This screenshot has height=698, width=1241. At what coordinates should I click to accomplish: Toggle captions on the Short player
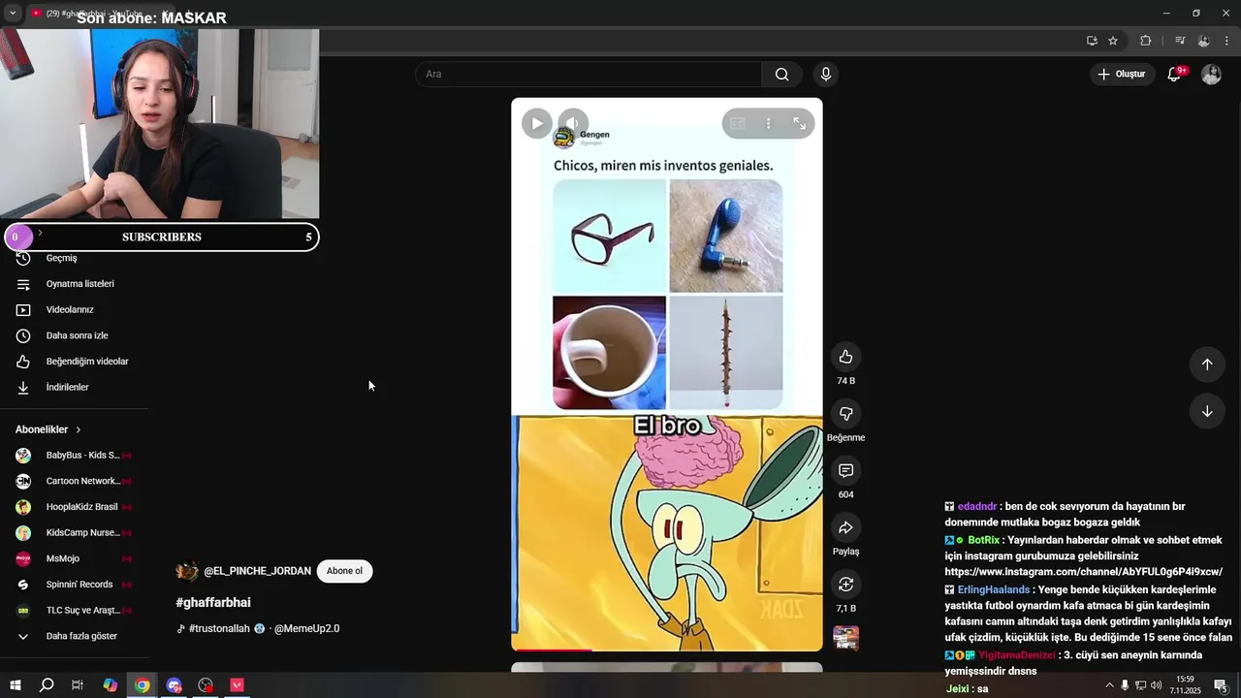pos(737,123)
